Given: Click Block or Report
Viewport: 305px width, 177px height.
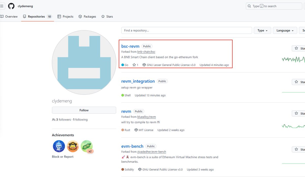Looking at the screenshot, I should pos(63,157).
